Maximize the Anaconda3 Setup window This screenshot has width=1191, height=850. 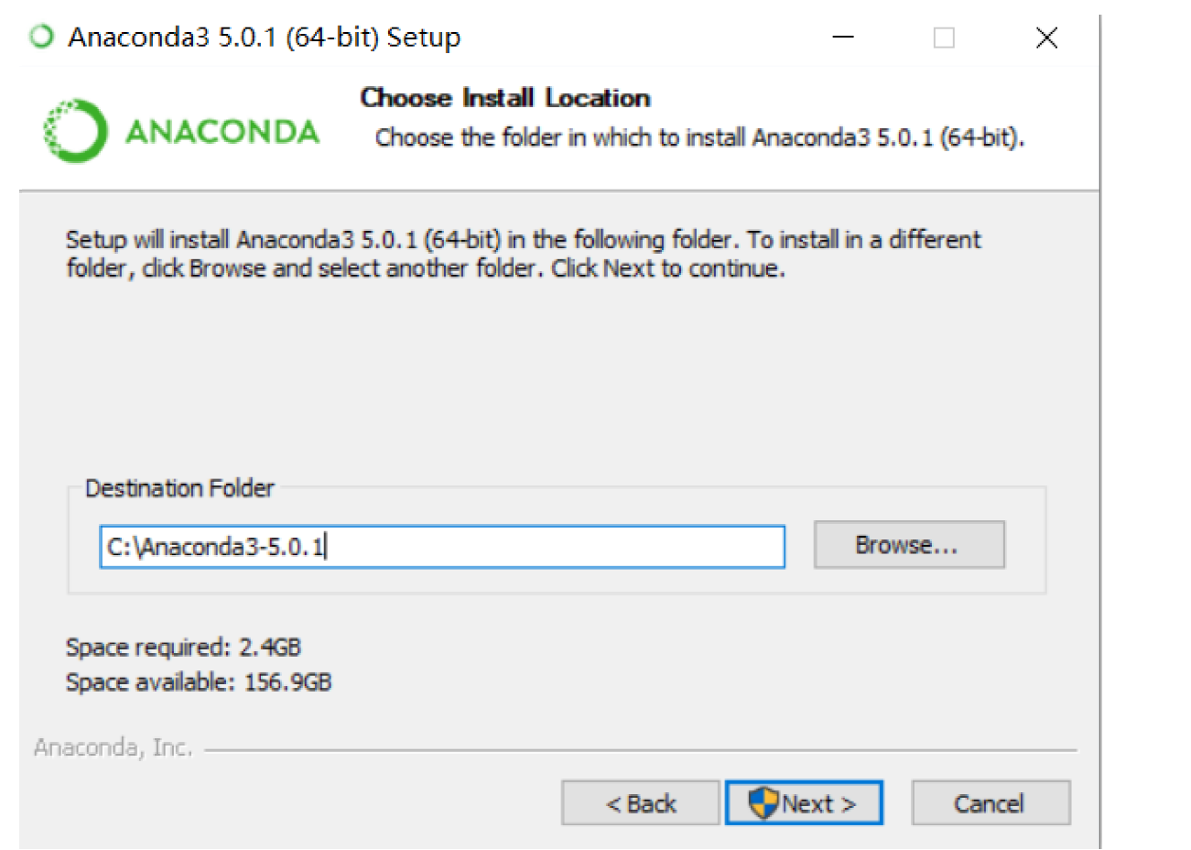(x=944, y=38)
